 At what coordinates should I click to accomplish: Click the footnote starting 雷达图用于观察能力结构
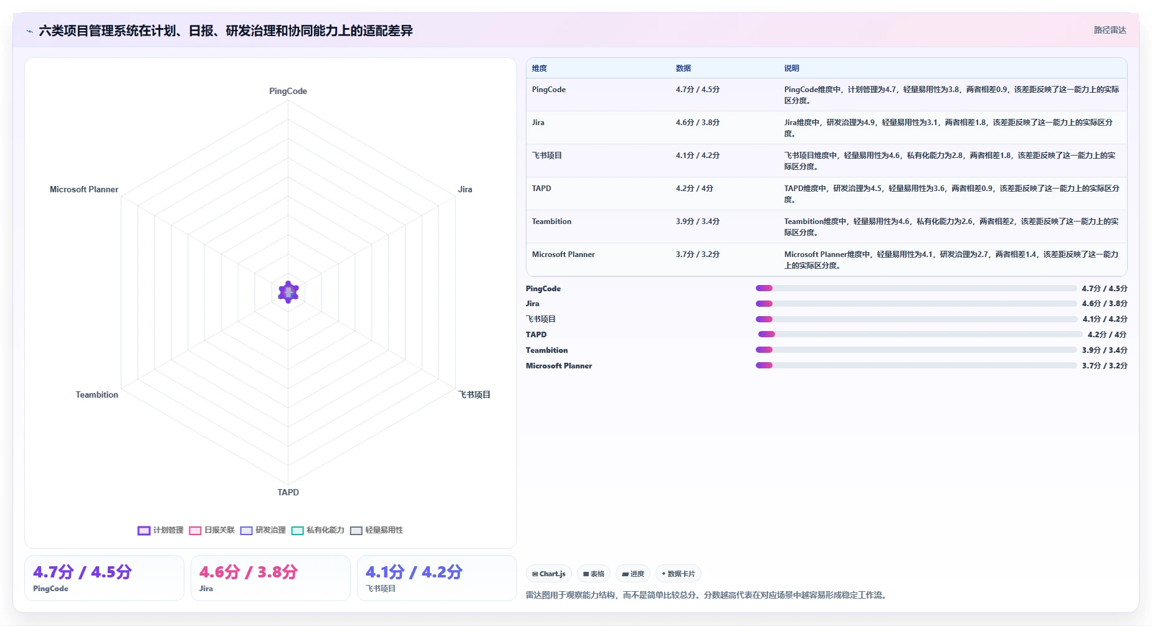tap(706, 595)
